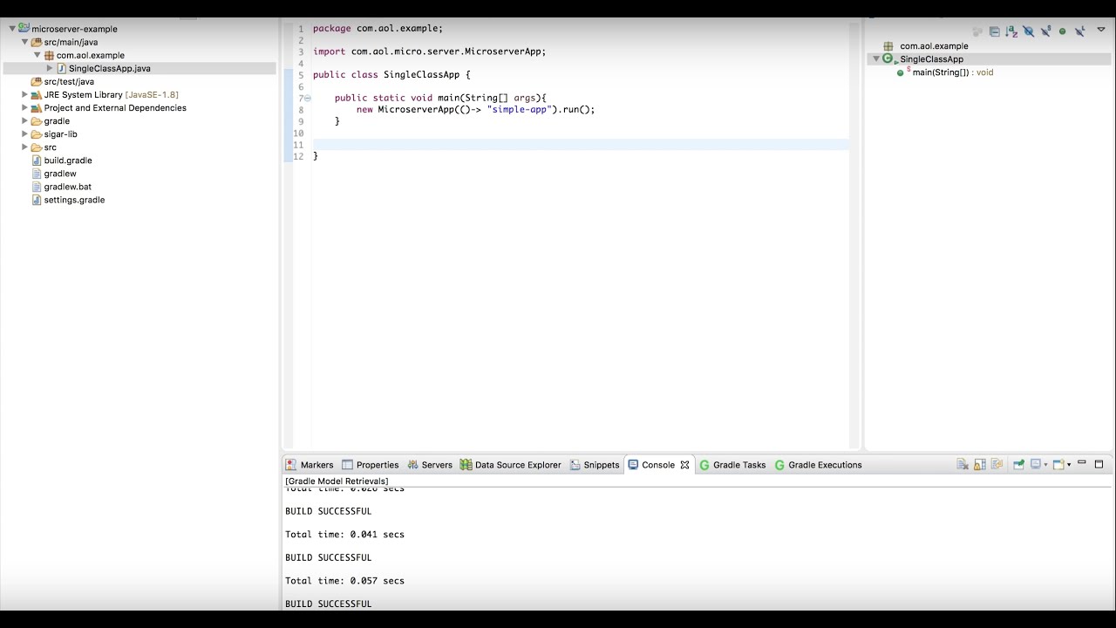The image size is (1116, 628).
Task: Collapse the main method fold marker
Action: (x=307, y=99)
